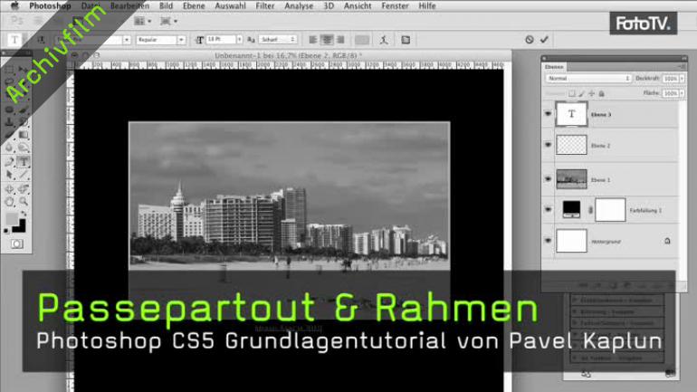Hide the Hintergrund layer
The height and width of the screenshot is (392, 697).
tap(548, 241)
